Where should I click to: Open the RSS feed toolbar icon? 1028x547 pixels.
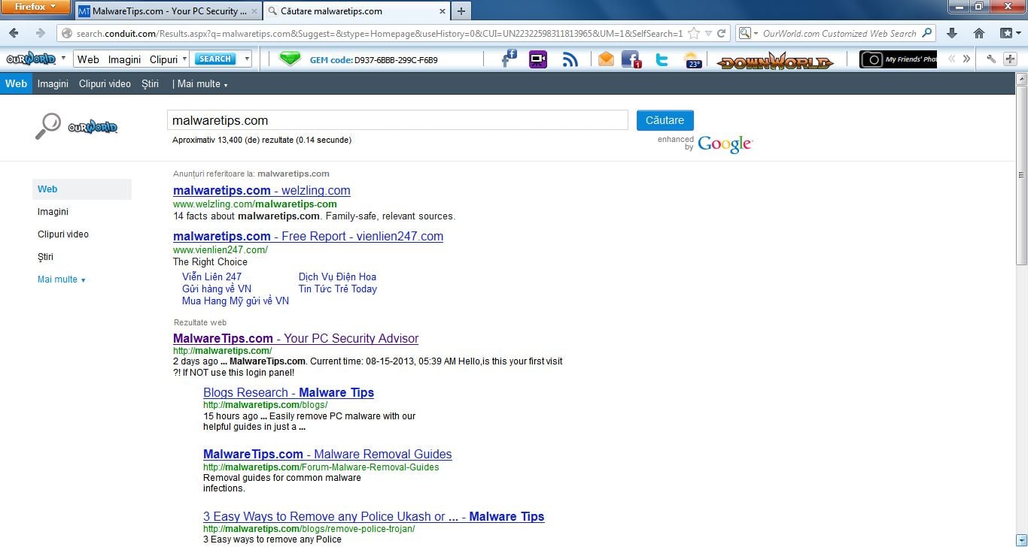[570, 59]
